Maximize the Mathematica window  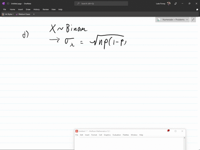pos(175,131)
